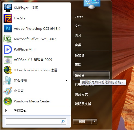Open 音樂 library
The height and width of the screenshot is (130, 134).
click(78, 45)
